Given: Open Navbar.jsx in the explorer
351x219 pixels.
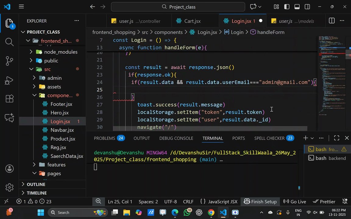Looking at the screenshot, I should [53, 130].
